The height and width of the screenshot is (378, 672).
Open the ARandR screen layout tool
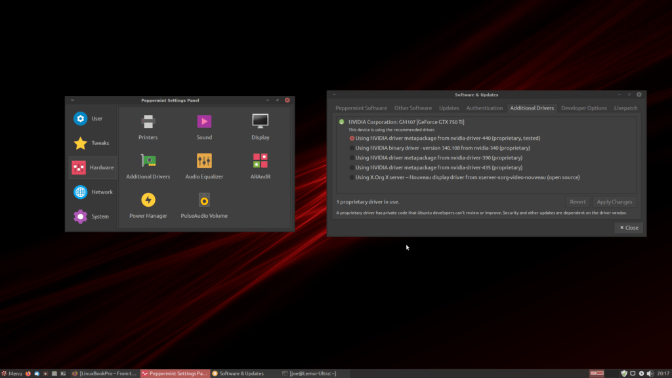click(260, 166)
